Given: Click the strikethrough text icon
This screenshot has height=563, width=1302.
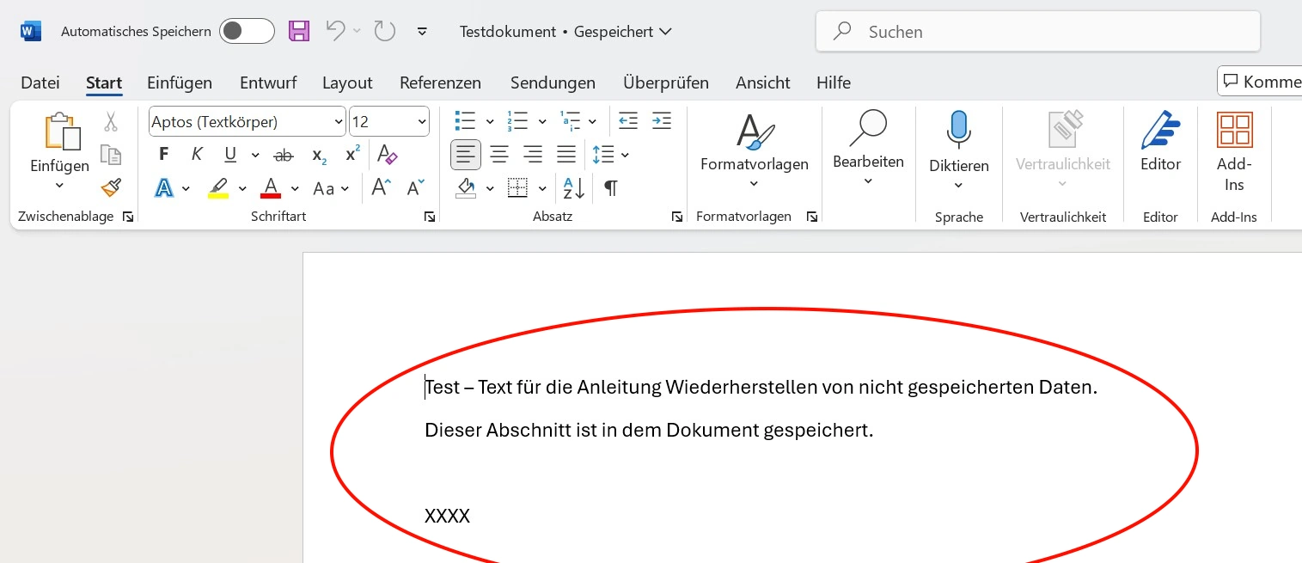Looking at the screenshot, I should click(x=283, y=155).
